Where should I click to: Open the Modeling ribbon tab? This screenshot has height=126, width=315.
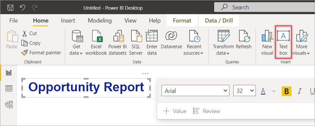coord(100,21)
